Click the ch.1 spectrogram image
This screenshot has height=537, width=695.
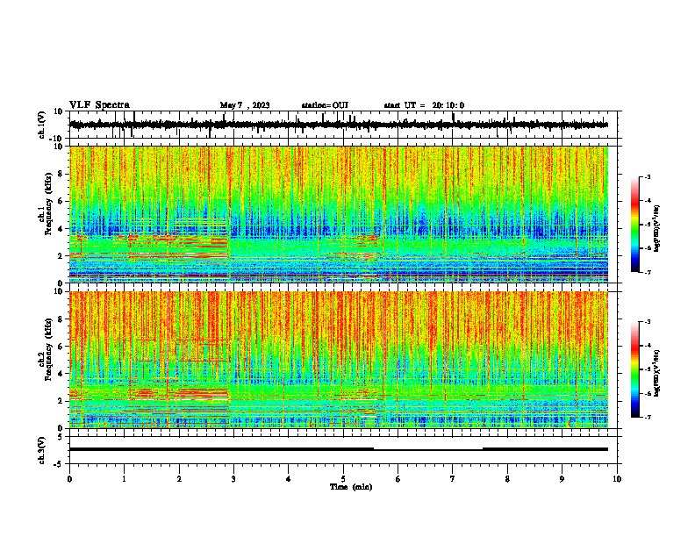(339, 214)
